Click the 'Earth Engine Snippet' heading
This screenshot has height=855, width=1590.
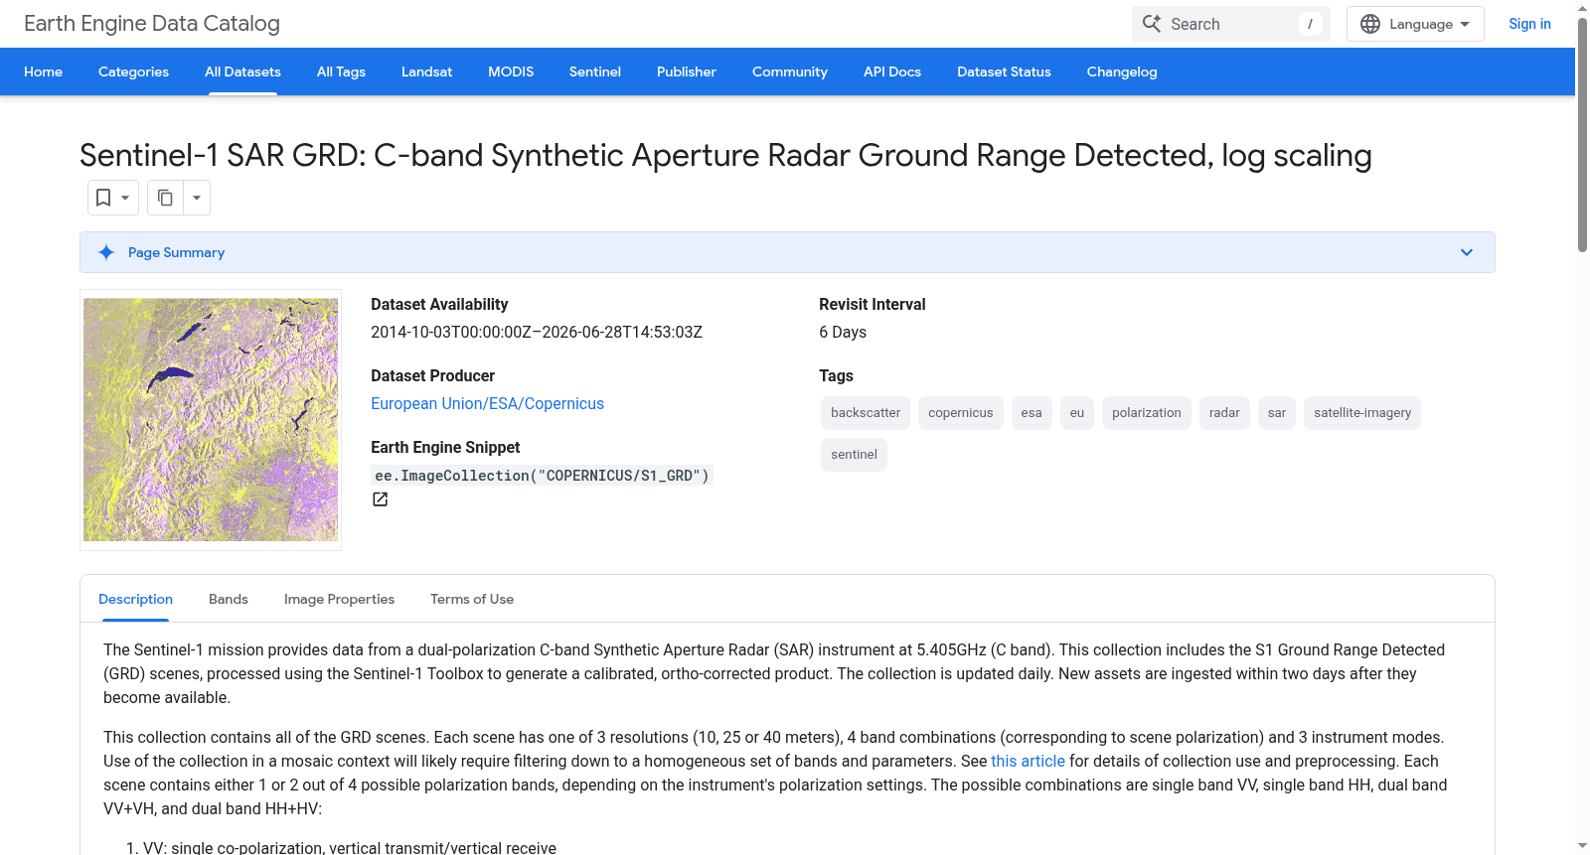pos(445,447)
